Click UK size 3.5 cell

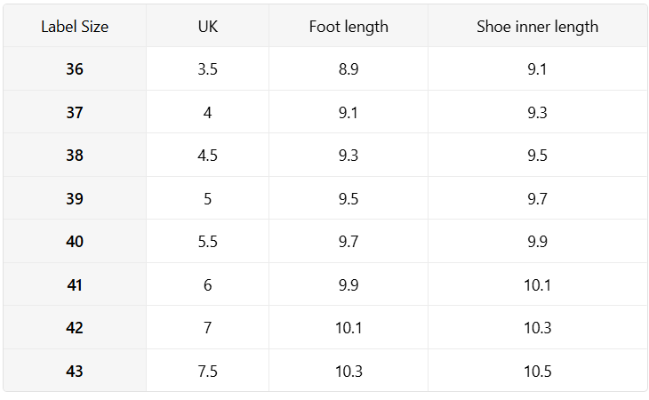(208, 69)
